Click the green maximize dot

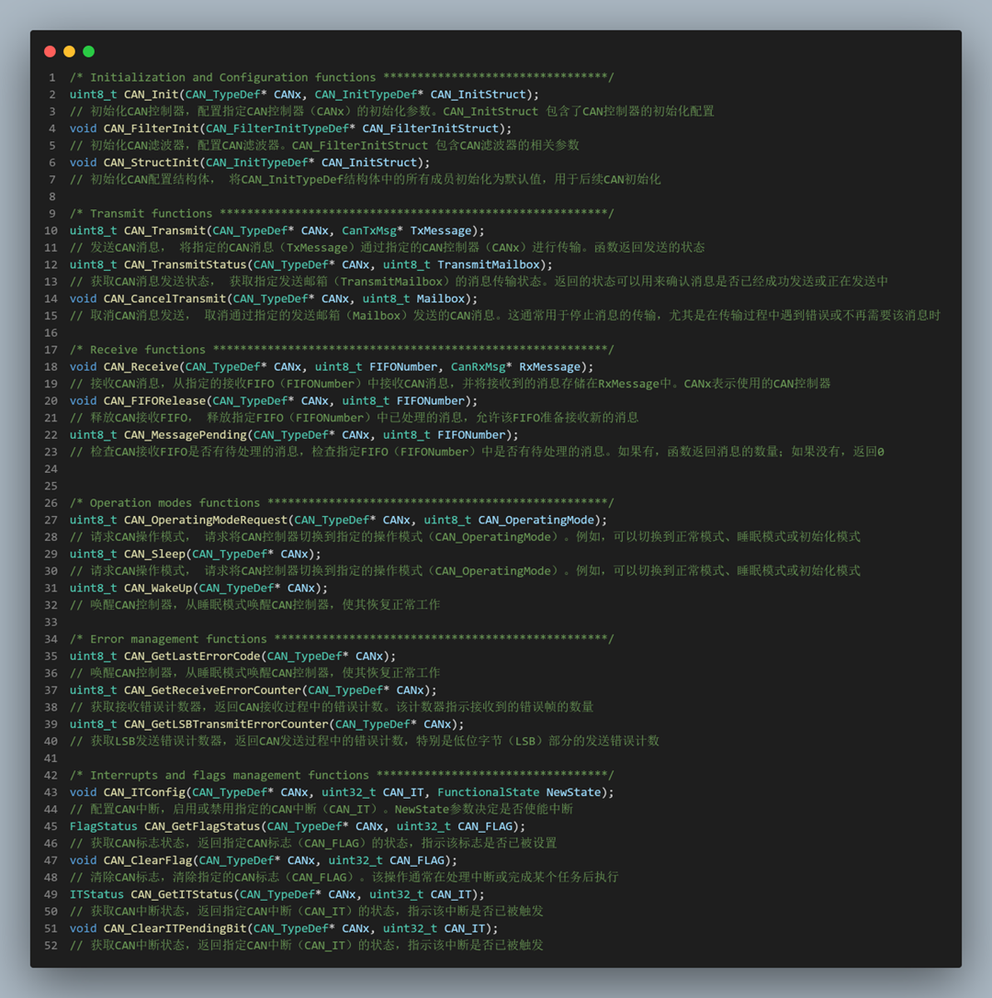click(88, 51)
